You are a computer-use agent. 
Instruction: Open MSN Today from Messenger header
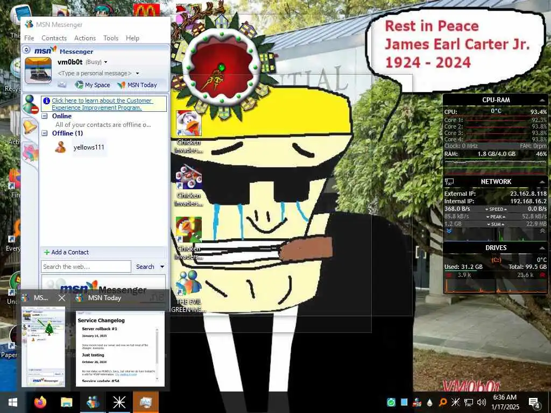click(x=137, y=85)
